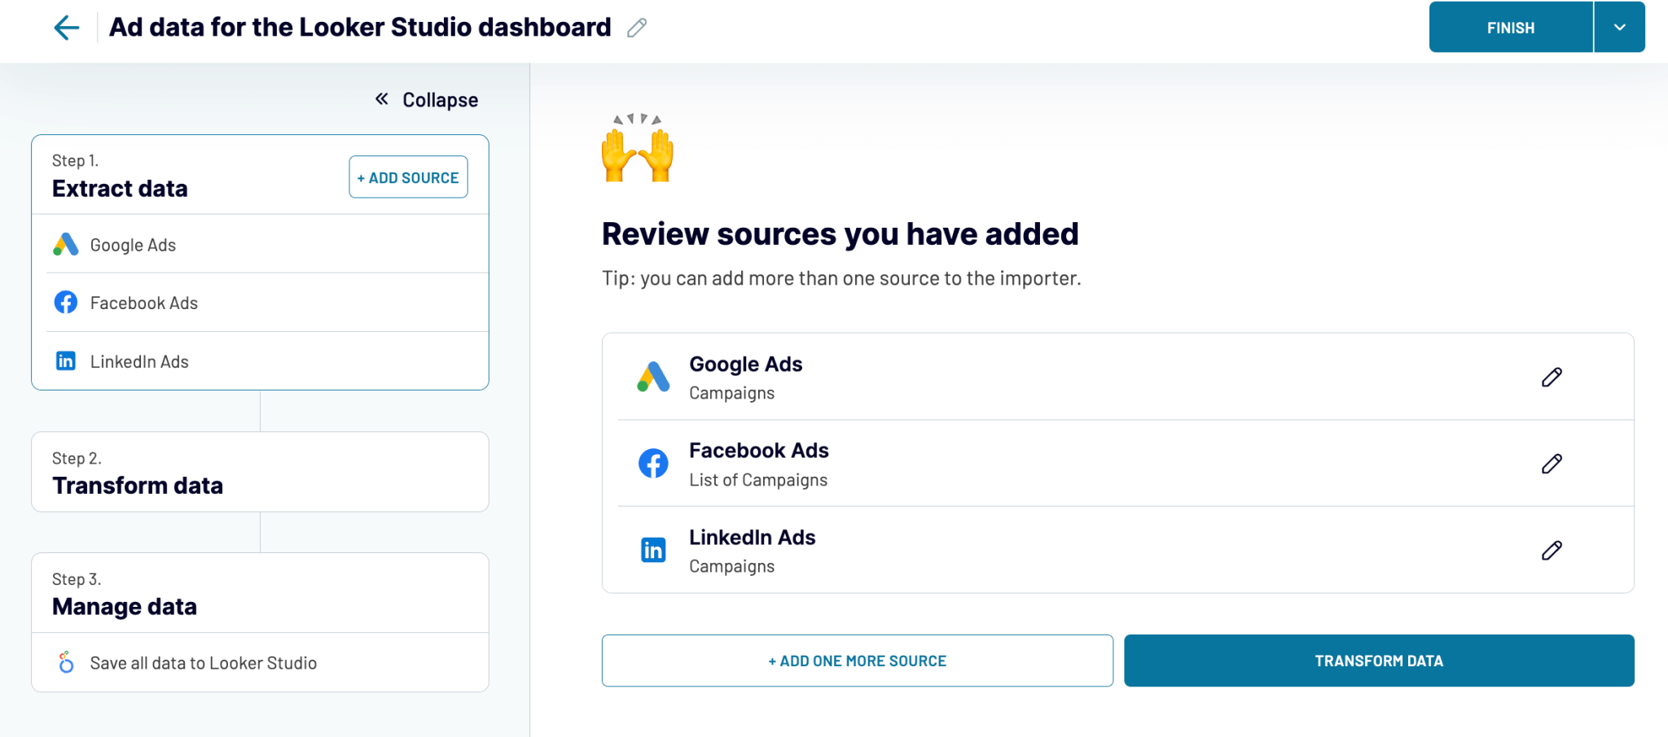Click the Google Ads source title
Screen dimensions: 1668x737
(745, 364)
